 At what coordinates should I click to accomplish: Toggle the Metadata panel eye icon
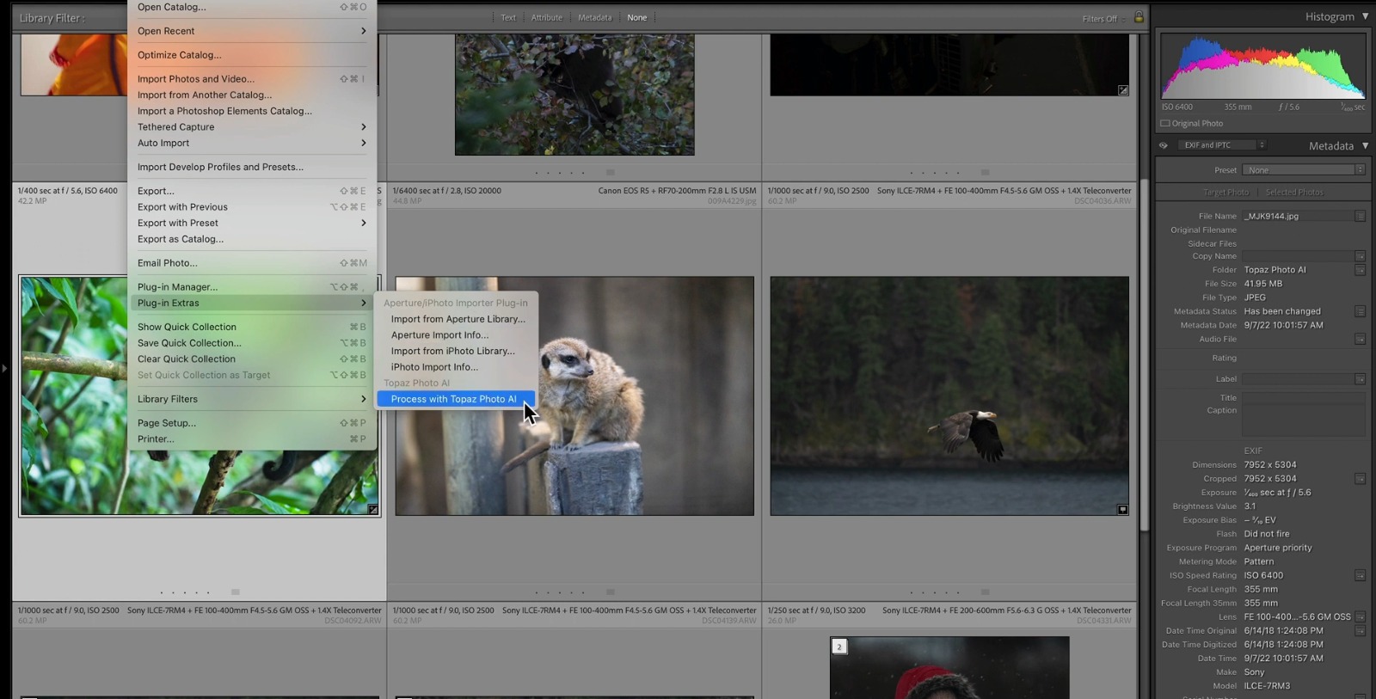[x=1164, y=145]
